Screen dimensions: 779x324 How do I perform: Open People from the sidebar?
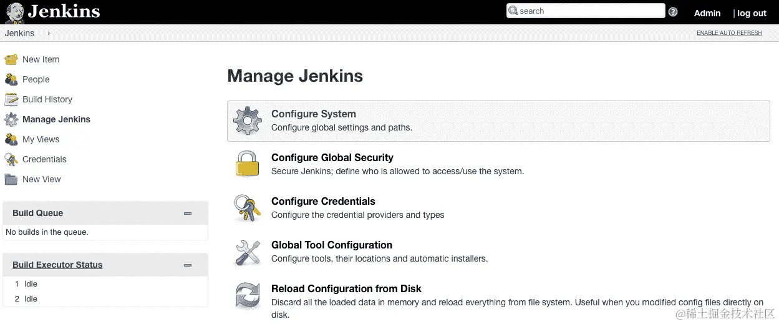click(36, 79)
